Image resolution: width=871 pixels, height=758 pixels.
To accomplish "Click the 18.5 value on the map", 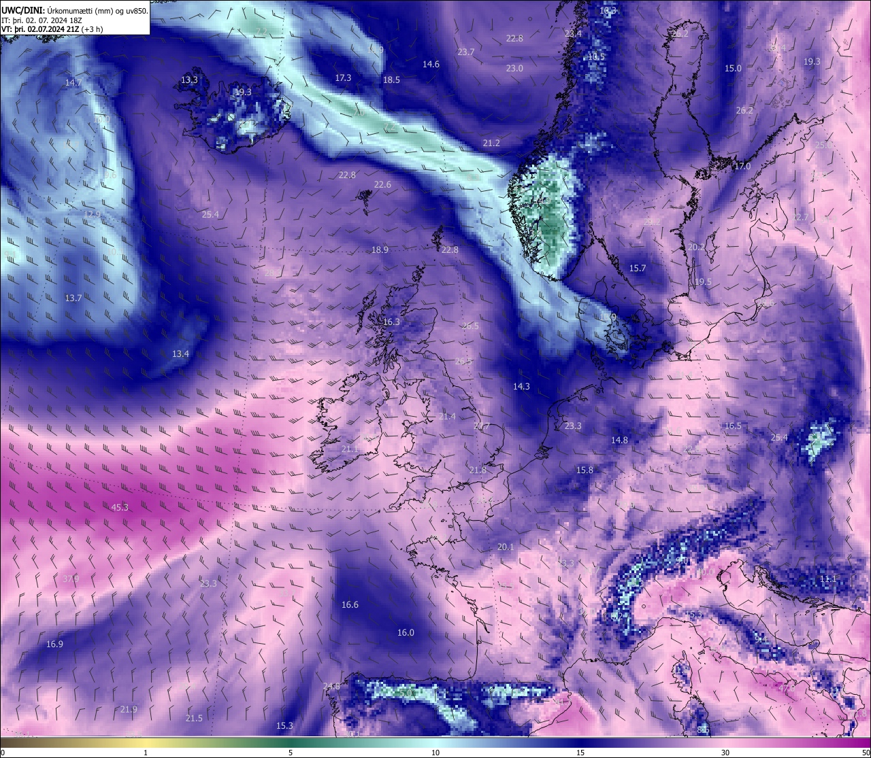I will [x=391, y=80].
